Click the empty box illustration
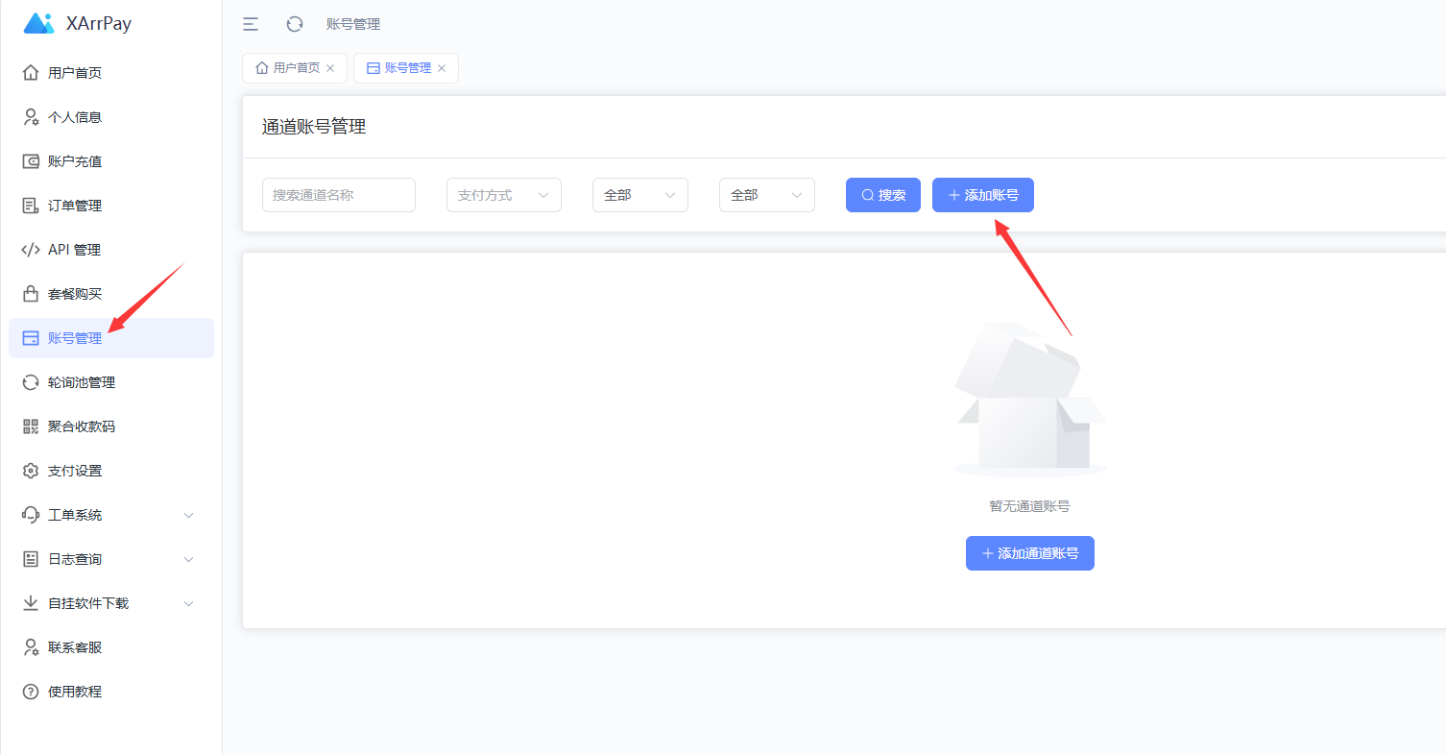This screenshot has width=1446, height=755. click(x=1029, y=400)
